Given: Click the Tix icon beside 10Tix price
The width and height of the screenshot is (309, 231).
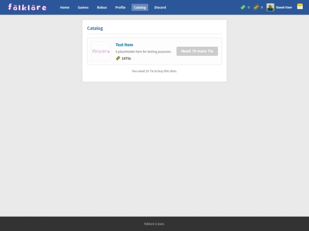Looking at the screenshot, I should 118,58.
